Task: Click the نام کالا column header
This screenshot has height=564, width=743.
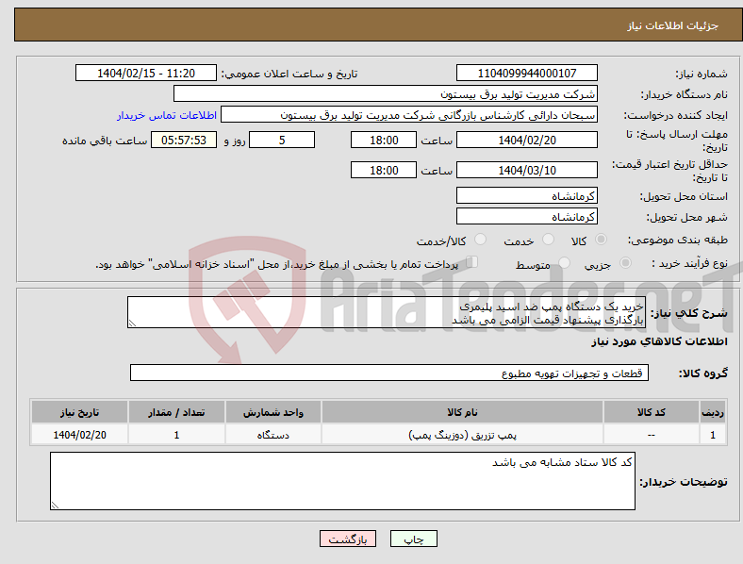Action: [x=462, y=412]
